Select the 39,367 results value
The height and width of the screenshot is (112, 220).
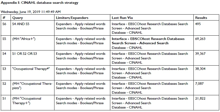pos(201,54)
